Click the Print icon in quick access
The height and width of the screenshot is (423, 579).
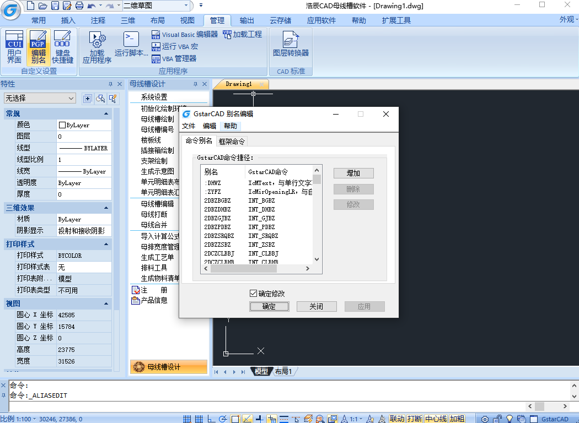pos(79,6)
